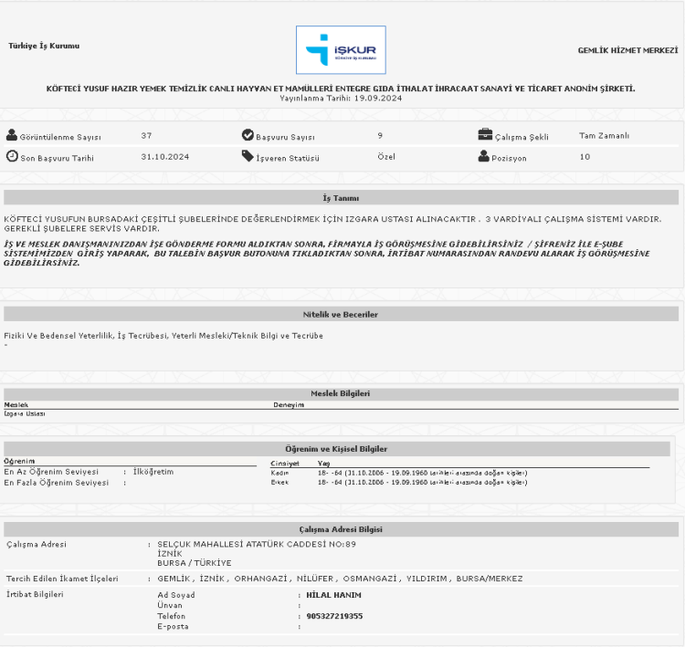Click the tag icon beside İşveren Statüsü
685x647 pixels.
pos(248,156)
